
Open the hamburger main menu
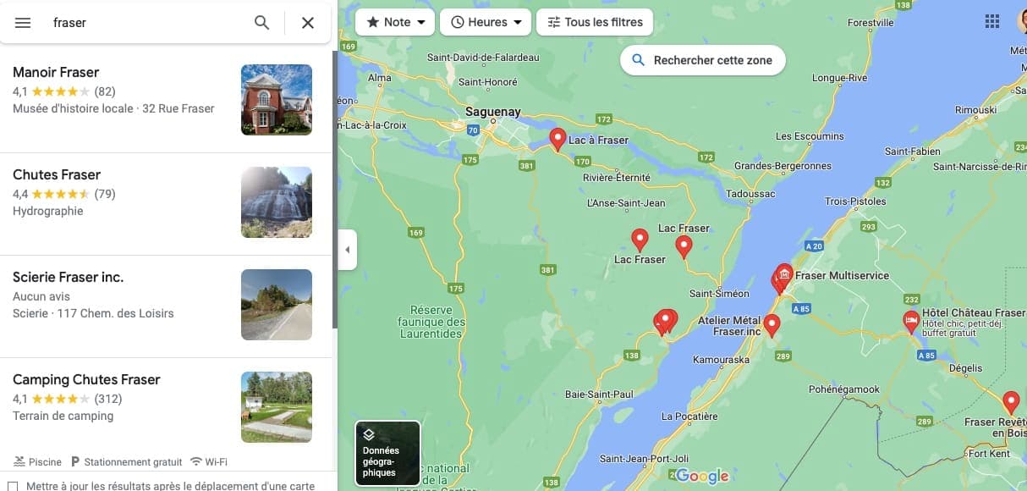click(x=23, y=23)
